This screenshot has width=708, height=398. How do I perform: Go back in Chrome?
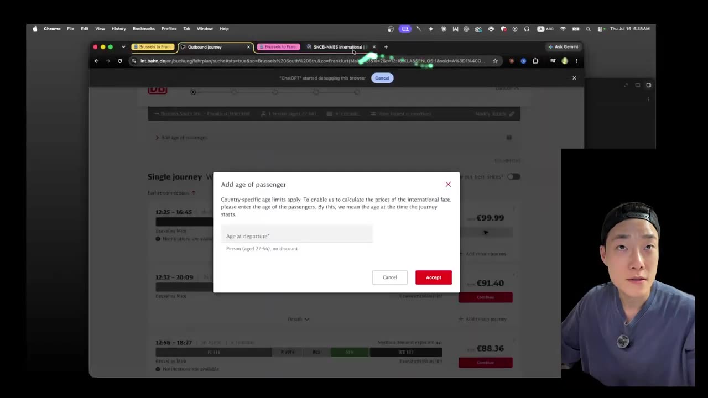pos(96,61)
